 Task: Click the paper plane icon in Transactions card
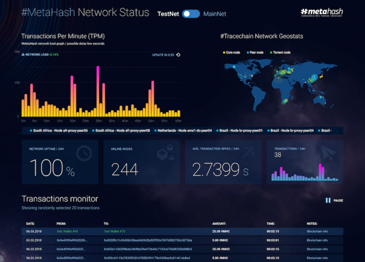[x=328, y=153]
